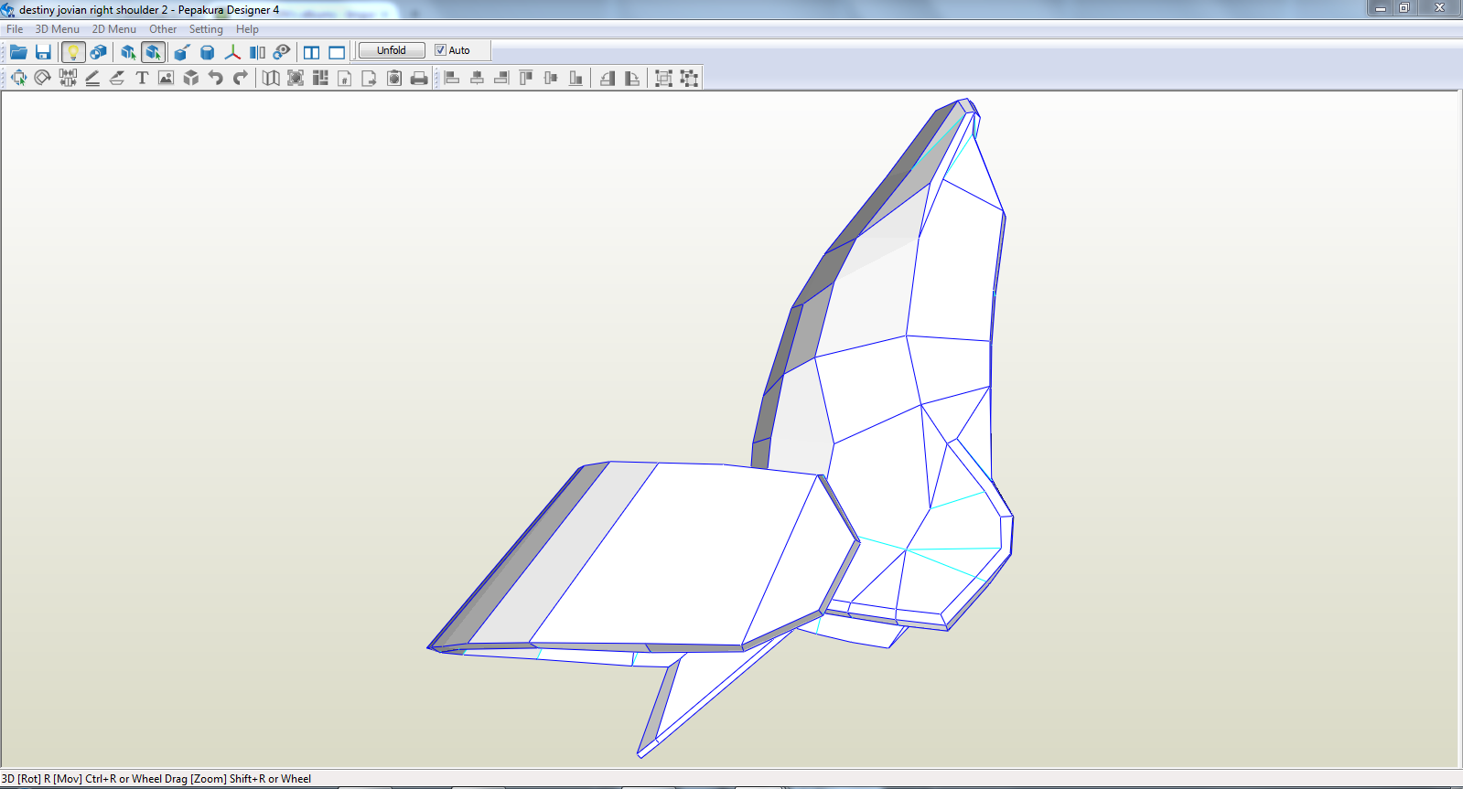
Task: Select the edge pencil-line tool
Action: pyautogui.click(x=92, y=78)
